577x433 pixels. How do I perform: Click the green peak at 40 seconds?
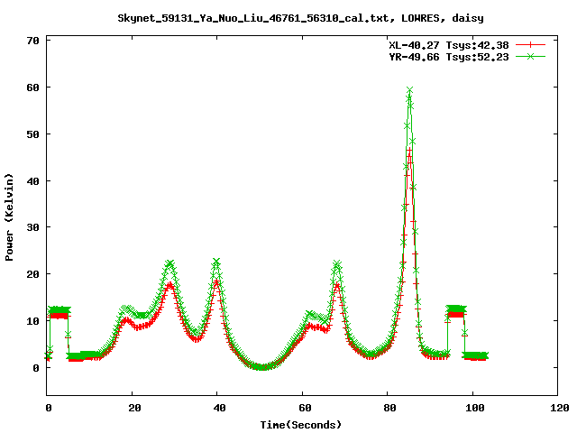click(x=216, y=262)
